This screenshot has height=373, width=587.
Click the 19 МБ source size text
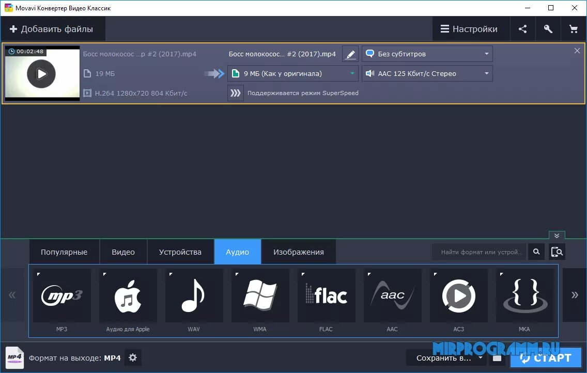point(105,74)
